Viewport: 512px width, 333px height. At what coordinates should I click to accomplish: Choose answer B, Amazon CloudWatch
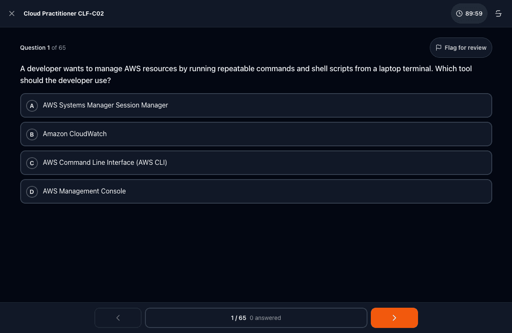click(256, 134)
